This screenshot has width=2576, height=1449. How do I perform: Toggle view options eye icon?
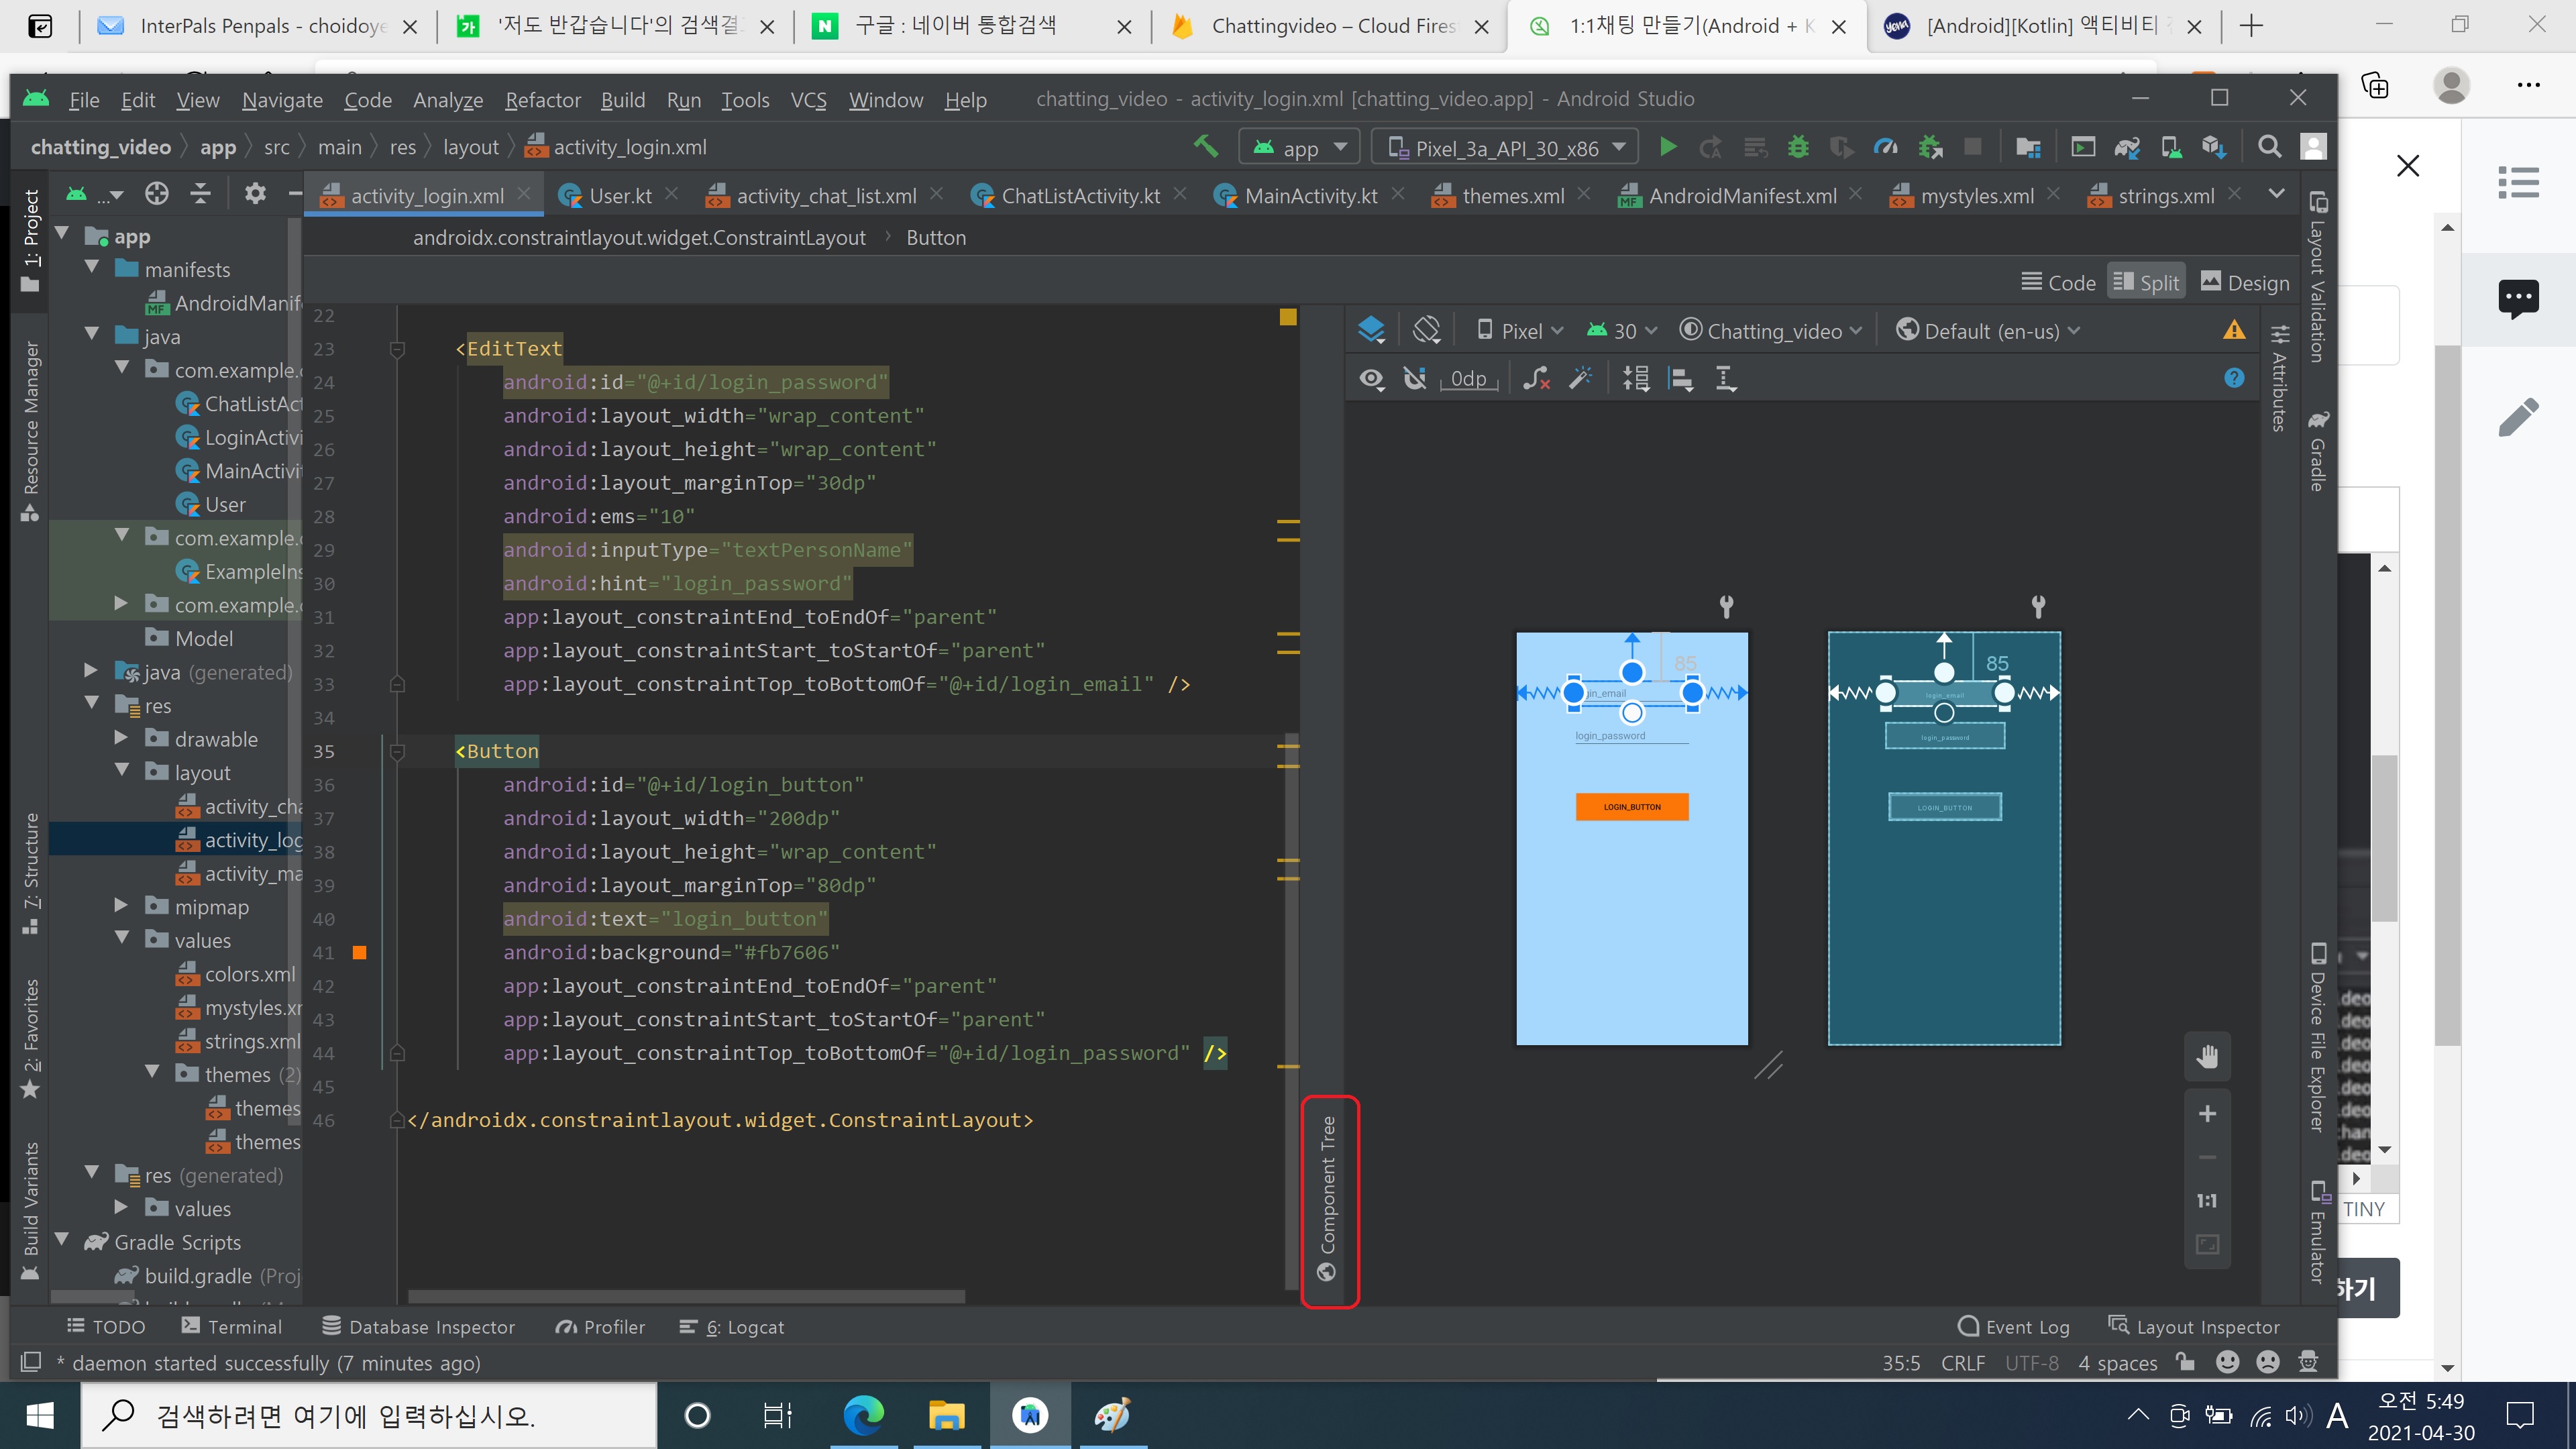click(x=1372, y=379)
